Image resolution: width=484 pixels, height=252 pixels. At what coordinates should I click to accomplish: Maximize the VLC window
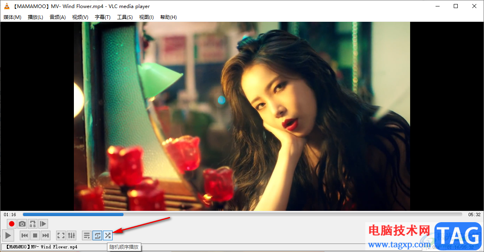pos(456,6)
